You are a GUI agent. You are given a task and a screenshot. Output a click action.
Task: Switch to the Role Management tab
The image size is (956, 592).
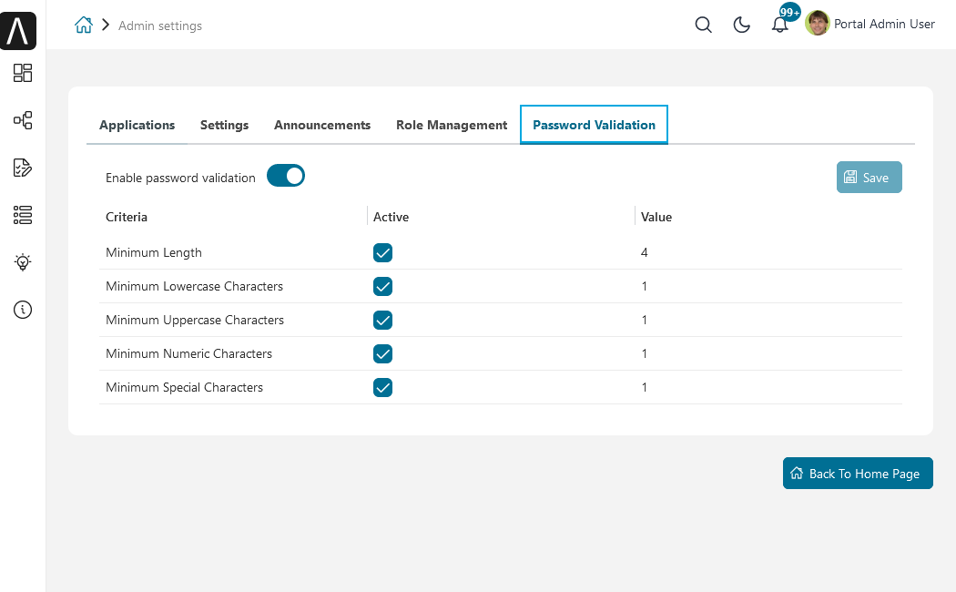452,125
